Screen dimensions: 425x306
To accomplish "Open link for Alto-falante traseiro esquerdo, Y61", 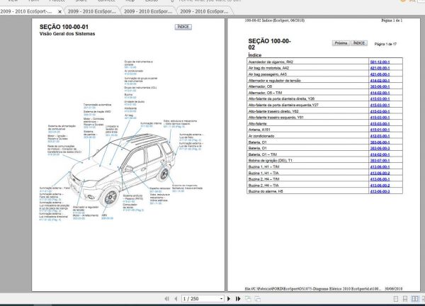I will [x=380, y=118].
